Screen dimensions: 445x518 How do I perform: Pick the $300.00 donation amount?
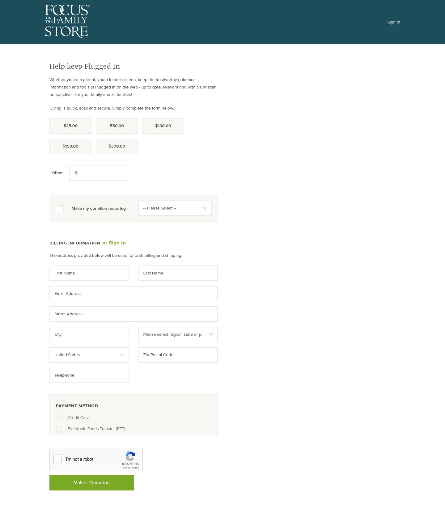coord(117,146)
